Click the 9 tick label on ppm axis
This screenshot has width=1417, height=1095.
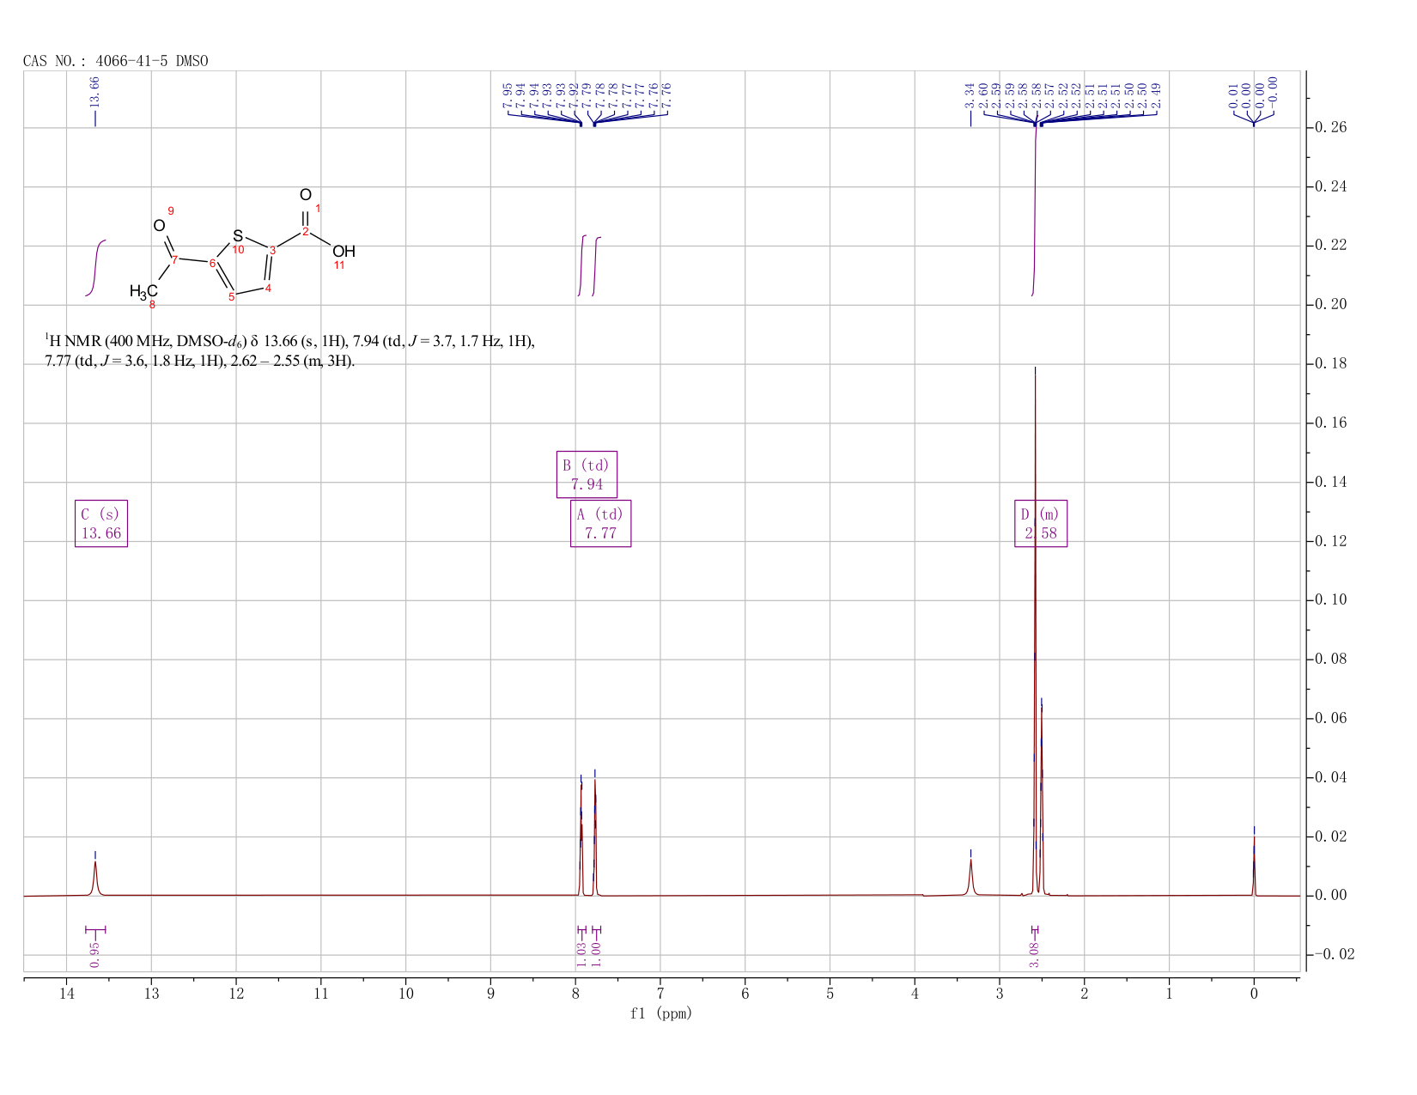[490, 995]
